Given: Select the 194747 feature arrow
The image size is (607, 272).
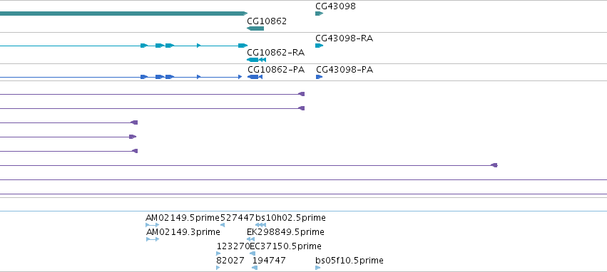Looking at the screenshot, I should point(255,268).
